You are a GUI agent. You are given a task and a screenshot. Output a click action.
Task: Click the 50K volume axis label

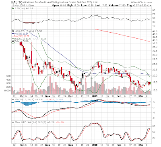[x=9, y=76]
